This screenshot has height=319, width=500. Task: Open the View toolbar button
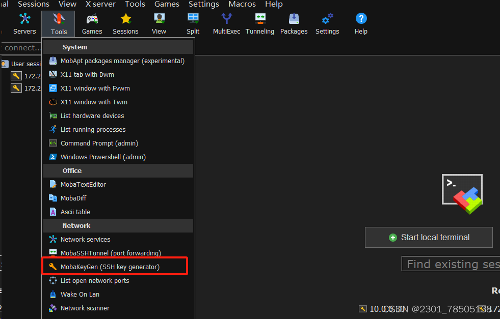(159, 24)
